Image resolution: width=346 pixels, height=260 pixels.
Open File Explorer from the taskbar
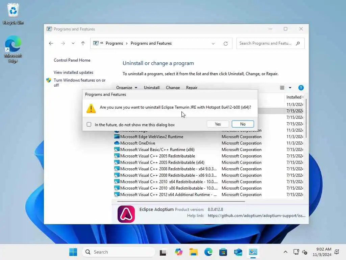point(194,252)
